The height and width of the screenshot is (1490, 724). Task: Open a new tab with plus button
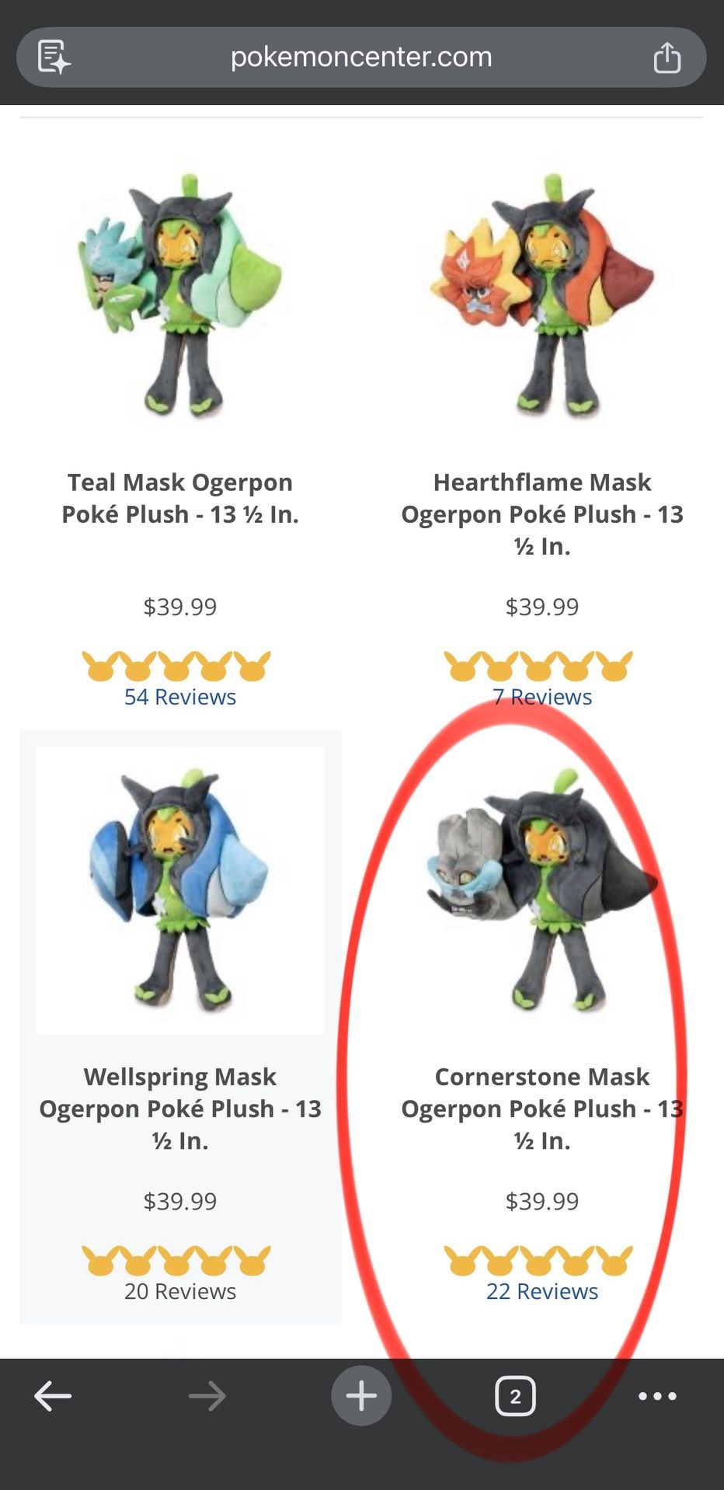361,1396
